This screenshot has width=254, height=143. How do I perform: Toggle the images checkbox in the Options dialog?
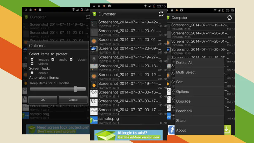tap(32, 59)
